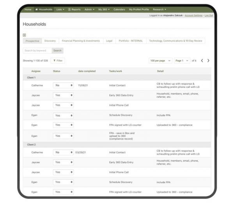
Task: Click Catherine assignee in Client 2
Action: (x=37, y=152)
